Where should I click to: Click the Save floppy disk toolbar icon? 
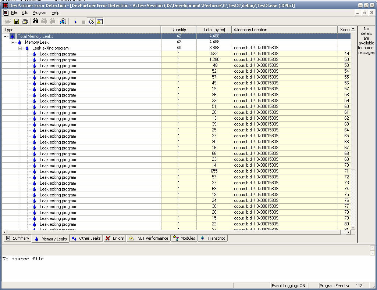coord(17,22)
